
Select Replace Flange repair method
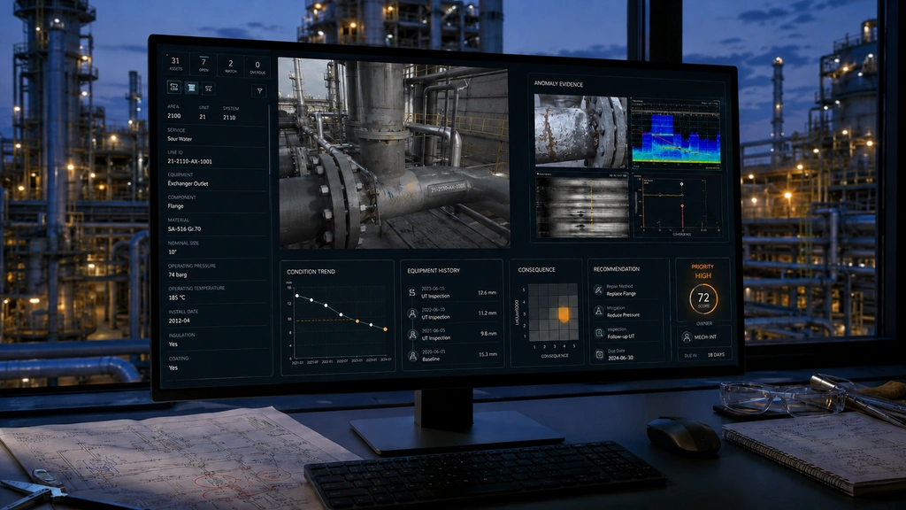621,294
